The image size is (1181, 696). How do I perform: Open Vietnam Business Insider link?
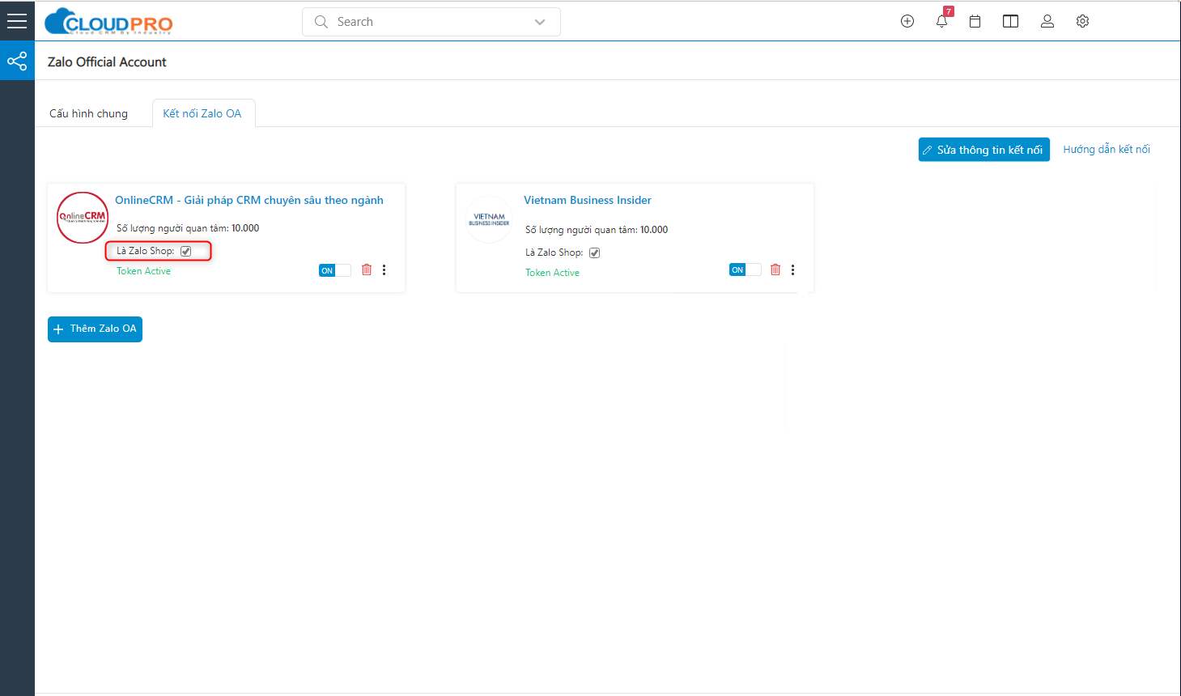point(588,200)
